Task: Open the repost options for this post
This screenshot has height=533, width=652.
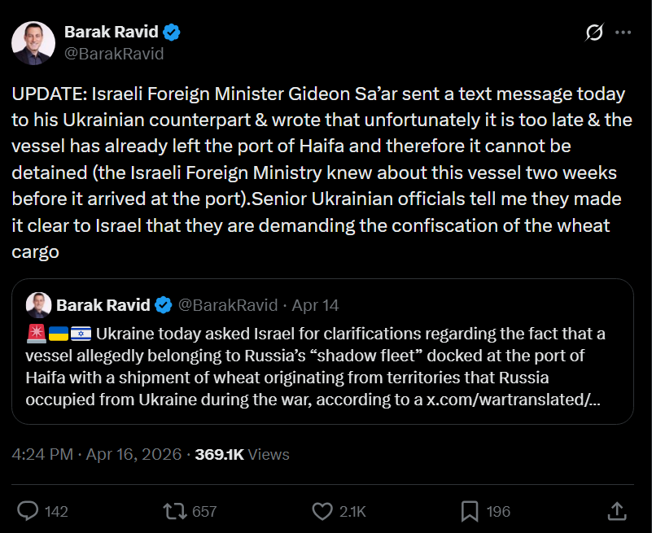Action: [174, 511]
